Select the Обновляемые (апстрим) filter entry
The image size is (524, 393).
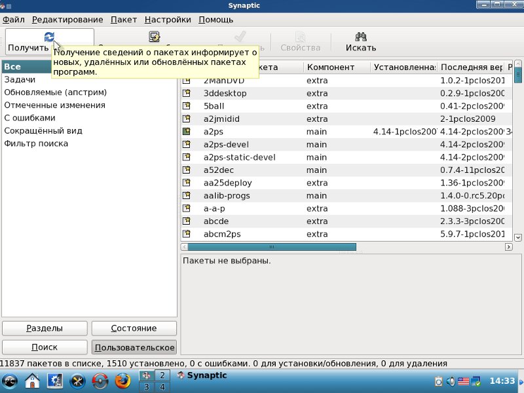tap(56, 92)
